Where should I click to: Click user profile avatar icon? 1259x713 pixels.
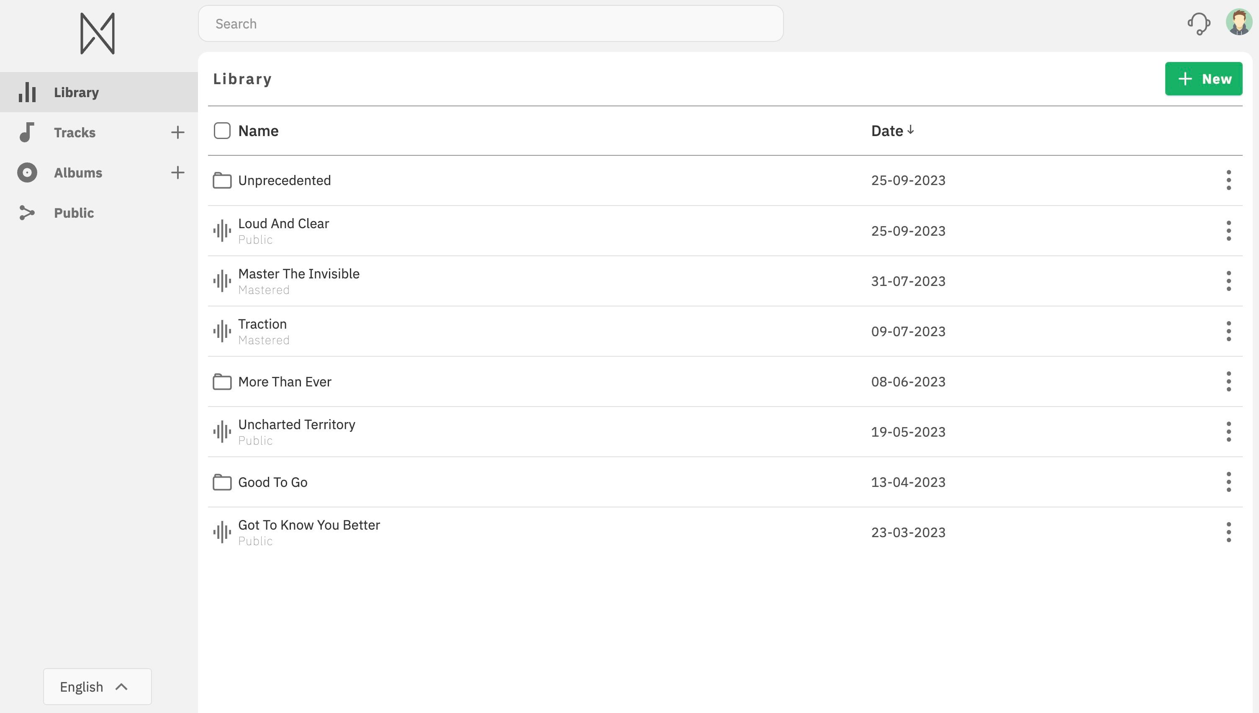coord(1240,23)
